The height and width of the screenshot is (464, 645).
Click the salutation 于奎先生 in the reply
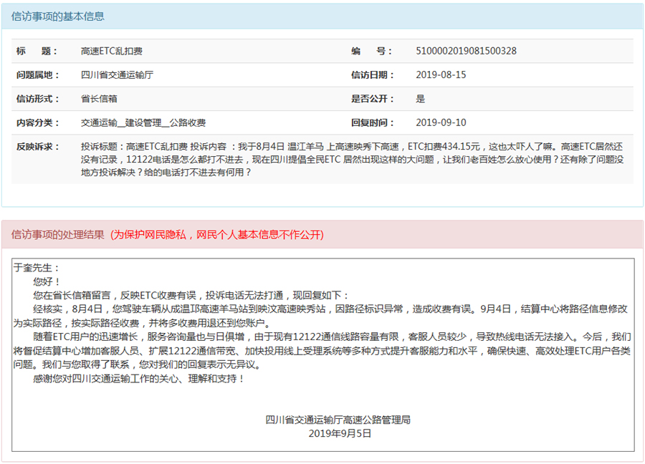point(32,268)
